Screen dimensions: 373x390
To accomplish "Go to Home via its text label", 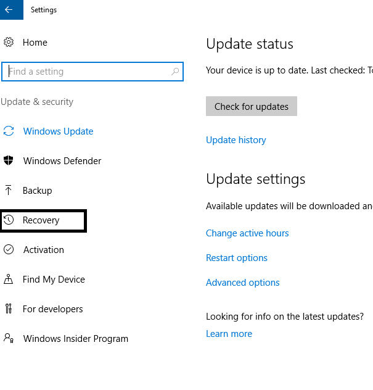I will point(35,43).
